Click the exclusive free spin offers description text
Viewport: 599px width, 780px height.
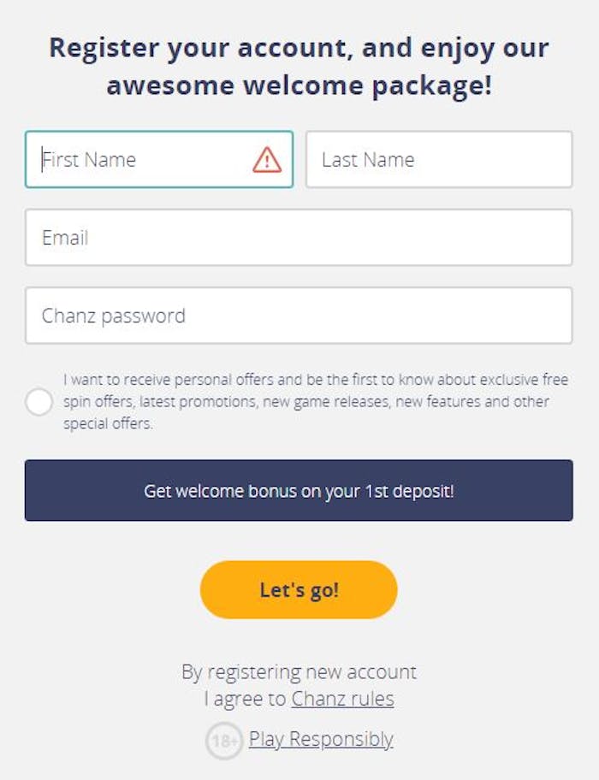(316, 401)
